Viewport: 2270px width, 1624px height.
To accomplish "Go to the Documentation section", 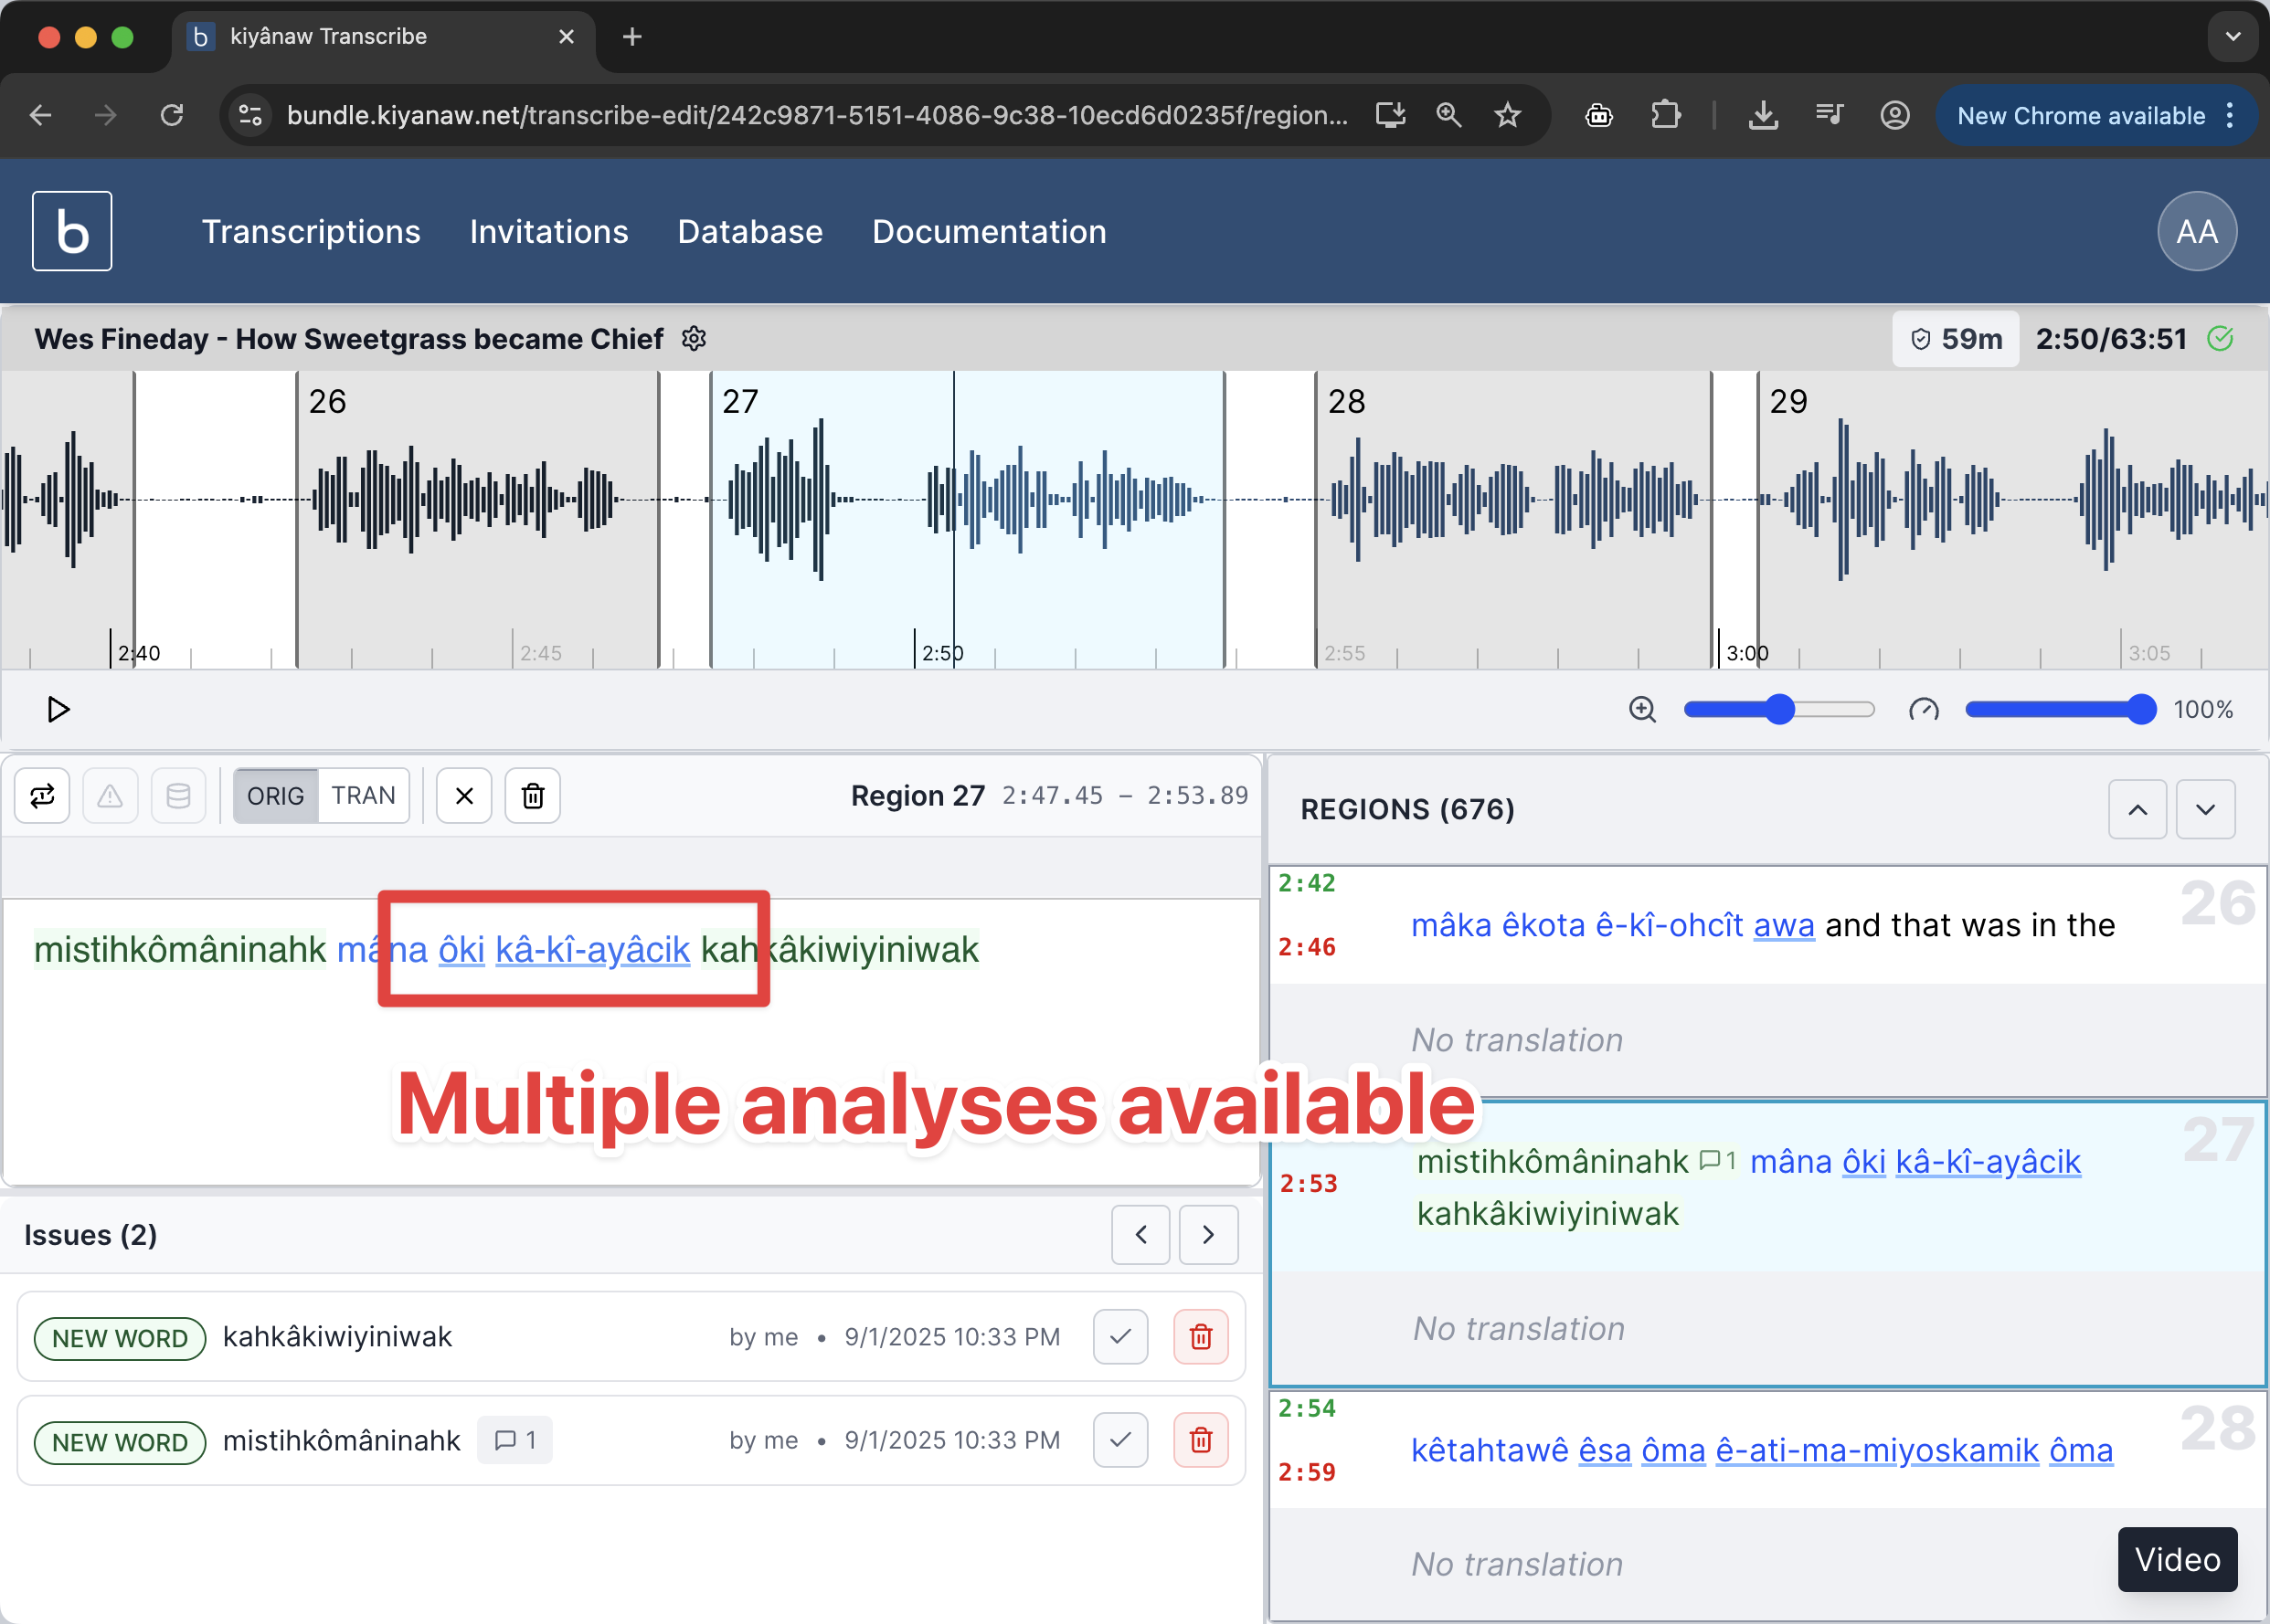I will coord(989,231).
